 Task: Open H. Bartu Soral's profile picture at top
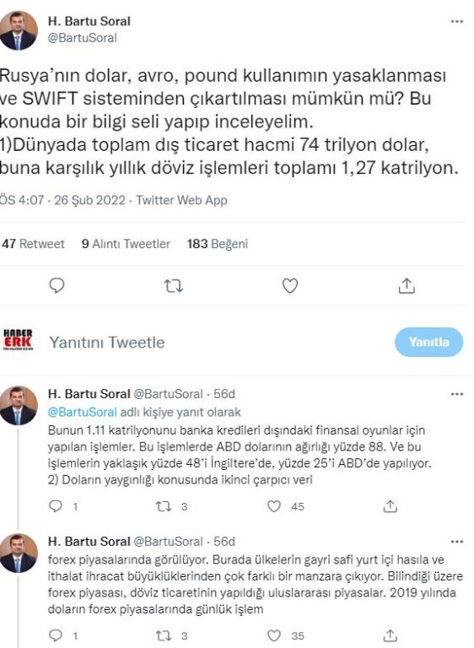coord(19,30)
